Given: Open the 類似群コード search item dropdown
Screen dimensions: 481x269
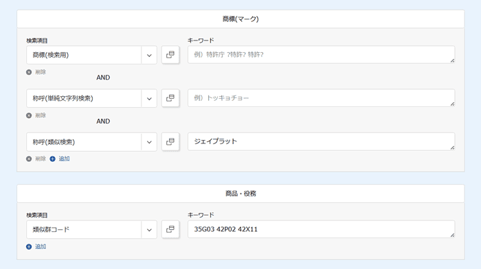Looking at the screenshot, I should 91,229.
